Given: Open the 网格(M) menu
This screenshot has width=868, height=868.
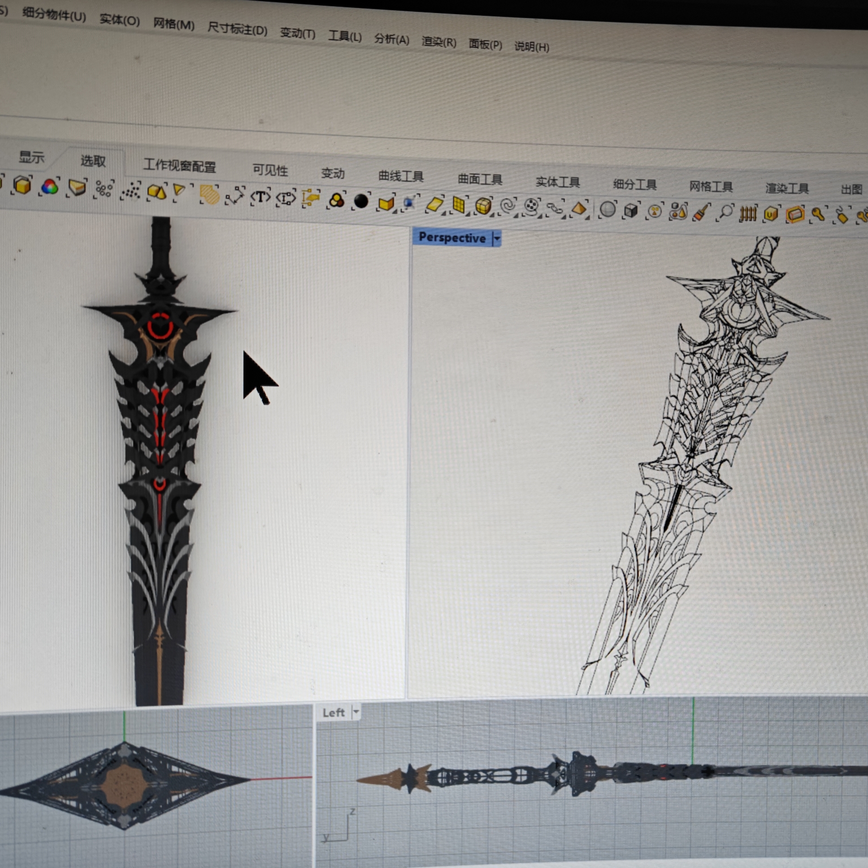Looking at the screenshot, I should (x=173, y=24).
